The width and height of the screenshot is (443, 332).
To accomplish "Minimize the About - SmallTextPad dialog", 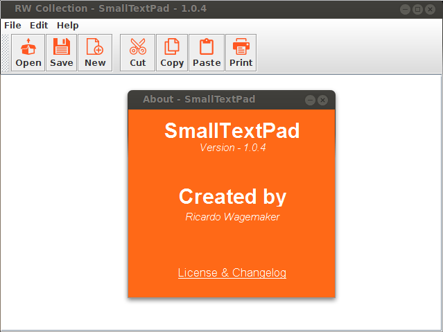I will (310, 100).
